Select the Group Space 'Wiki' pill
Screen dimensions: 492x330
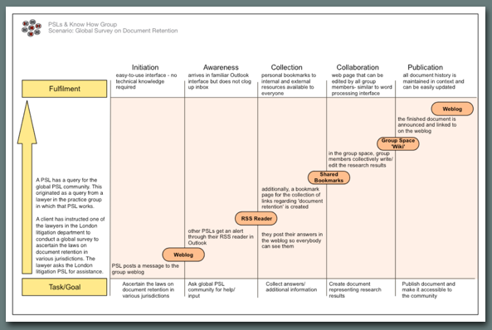point(398,143)
